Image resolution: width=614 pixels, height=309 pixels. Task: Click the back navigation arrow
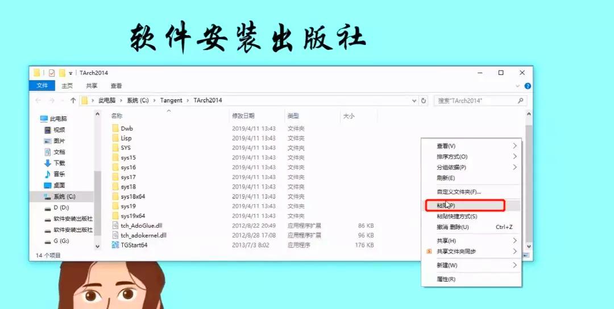38,101
